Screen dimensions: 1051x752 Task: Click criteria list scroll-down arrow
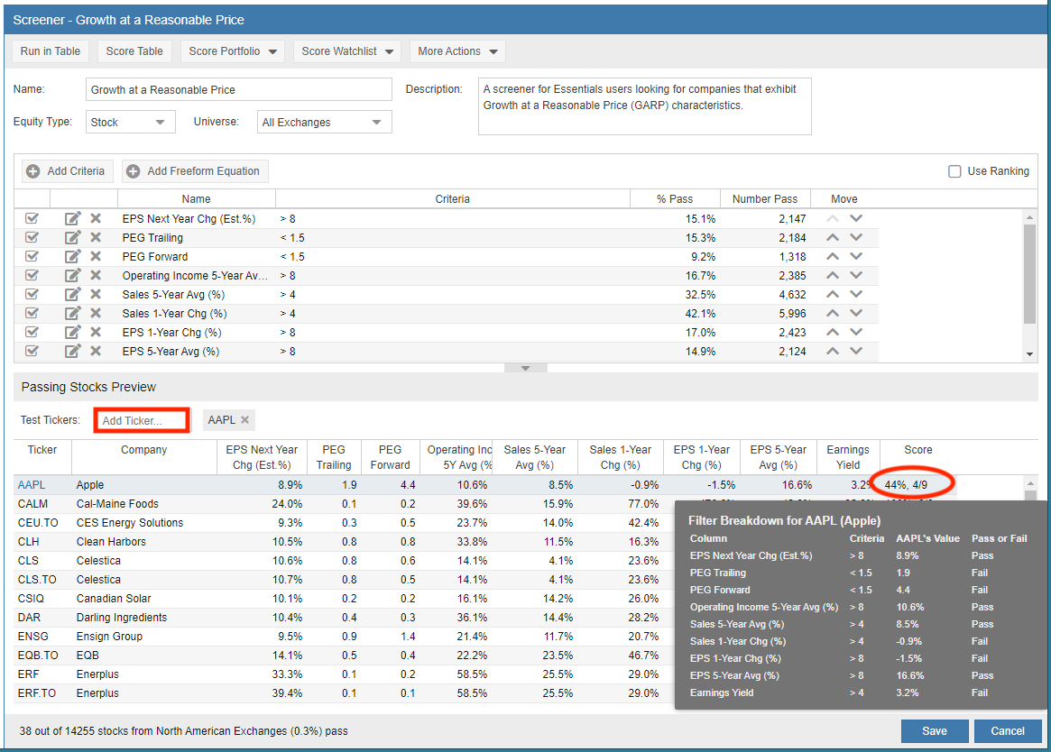click(1029, 354)
